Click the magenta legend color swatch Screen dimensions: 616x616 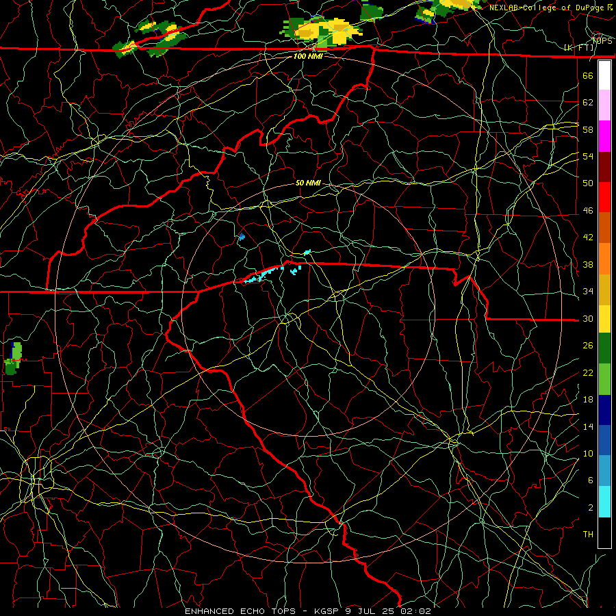(604, 136)
